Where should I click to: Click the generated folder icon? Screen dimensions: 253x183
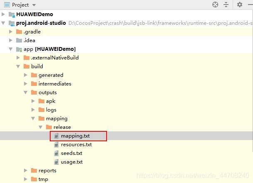click(34, 75)
